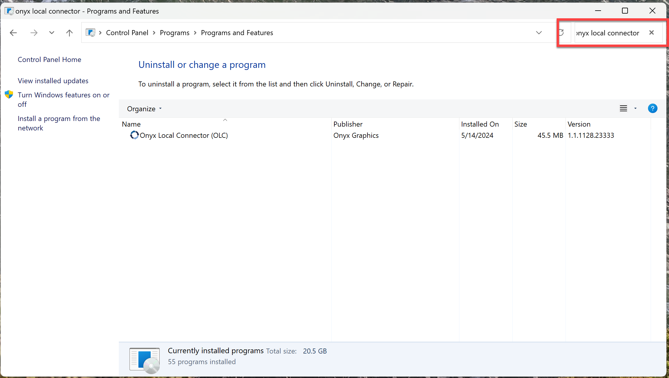Click the installed programs icon in details pane
Image resolution: width=669 pixels, height=378 pixels.
[145, 360]
